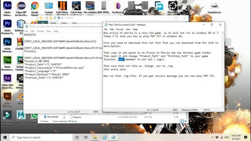
Task: Click UTF-8 encoding in Notepad status bar
Action: 207,110
